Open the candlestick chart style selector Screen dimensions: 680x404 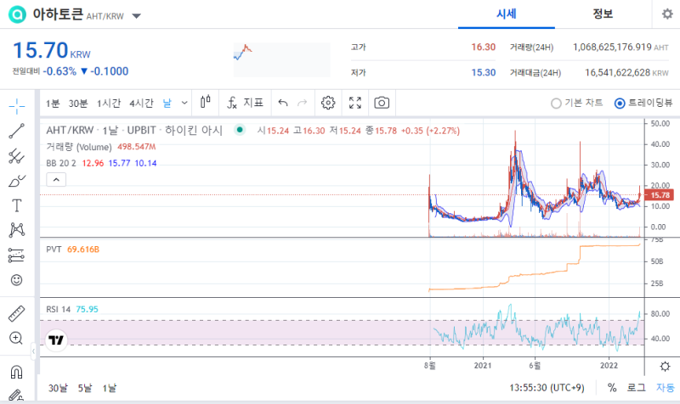coord(206,103)
